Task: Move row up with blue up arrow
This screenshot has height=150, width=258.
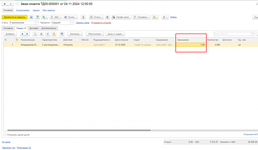Action: pyautogui.click(x=22, y=34)
